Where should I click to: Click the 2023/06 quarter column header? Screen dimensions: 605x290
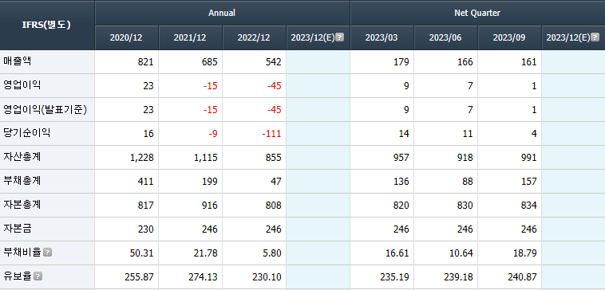(x=446, y=37)
